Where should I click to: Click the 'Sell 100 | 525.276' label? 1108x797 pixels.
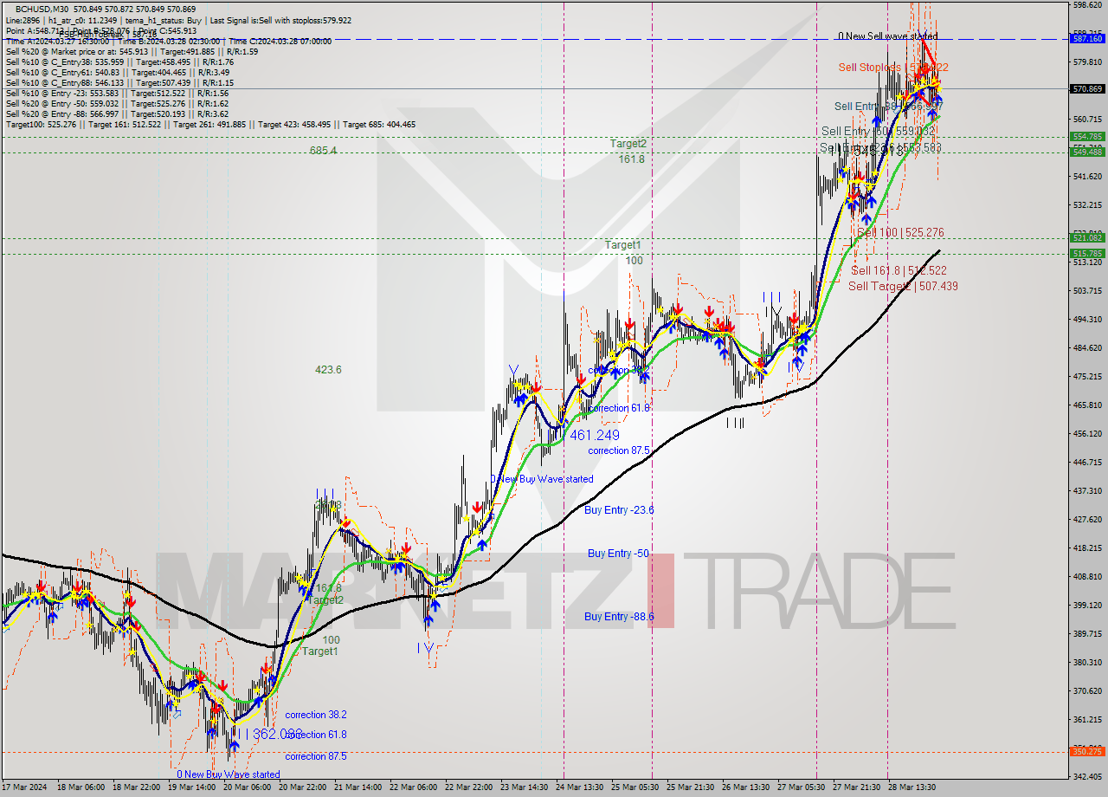tap(899, 233)
